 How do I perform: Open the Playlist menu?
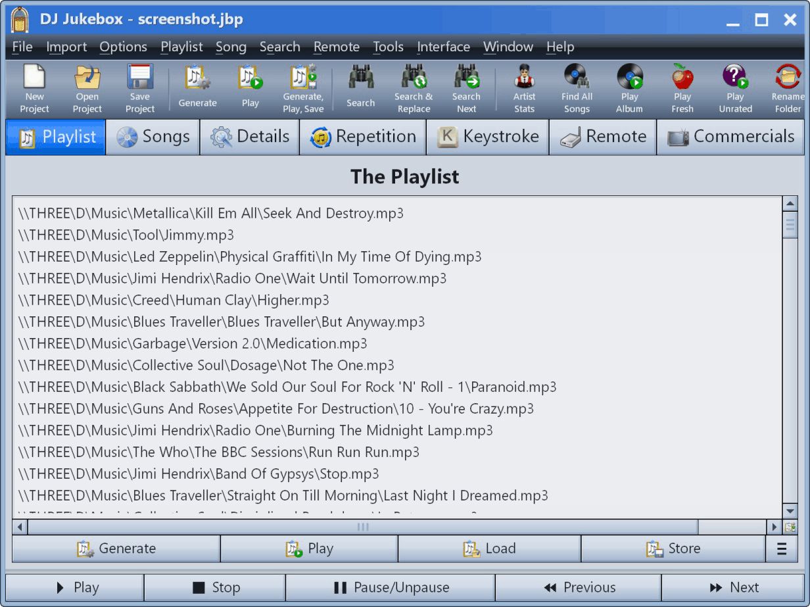pos(181,47)
